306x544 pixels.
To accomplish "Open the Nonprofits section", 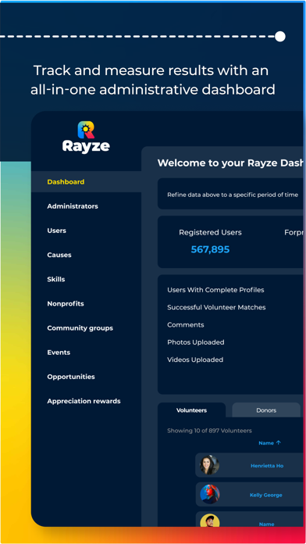I will (x=66, y=303).
